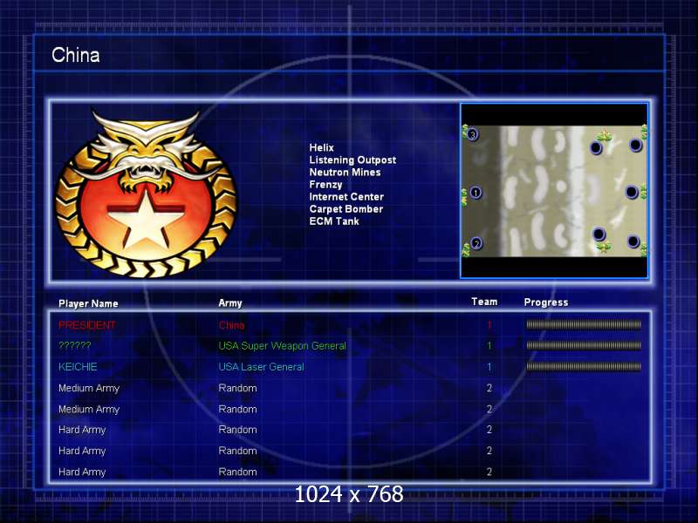
Task: Click KEICHIE's loading progress bar
Action: pyautogui.click(x=584, y=366)
